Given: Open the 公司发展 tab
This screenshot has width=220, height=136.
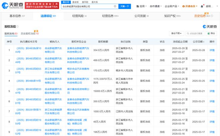Looking at the screenshot, I should (x=141, y=16).
